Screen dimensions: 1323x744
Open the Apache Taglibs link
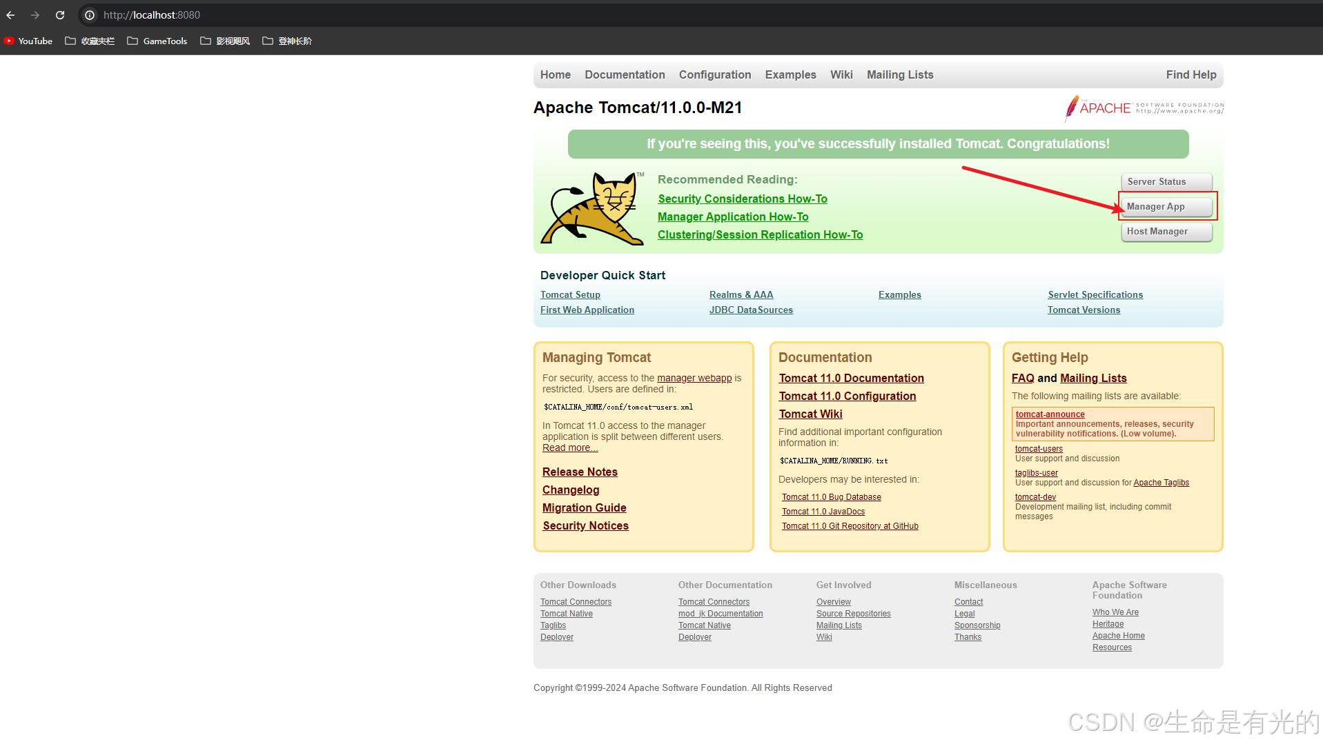pos(1162,483)
